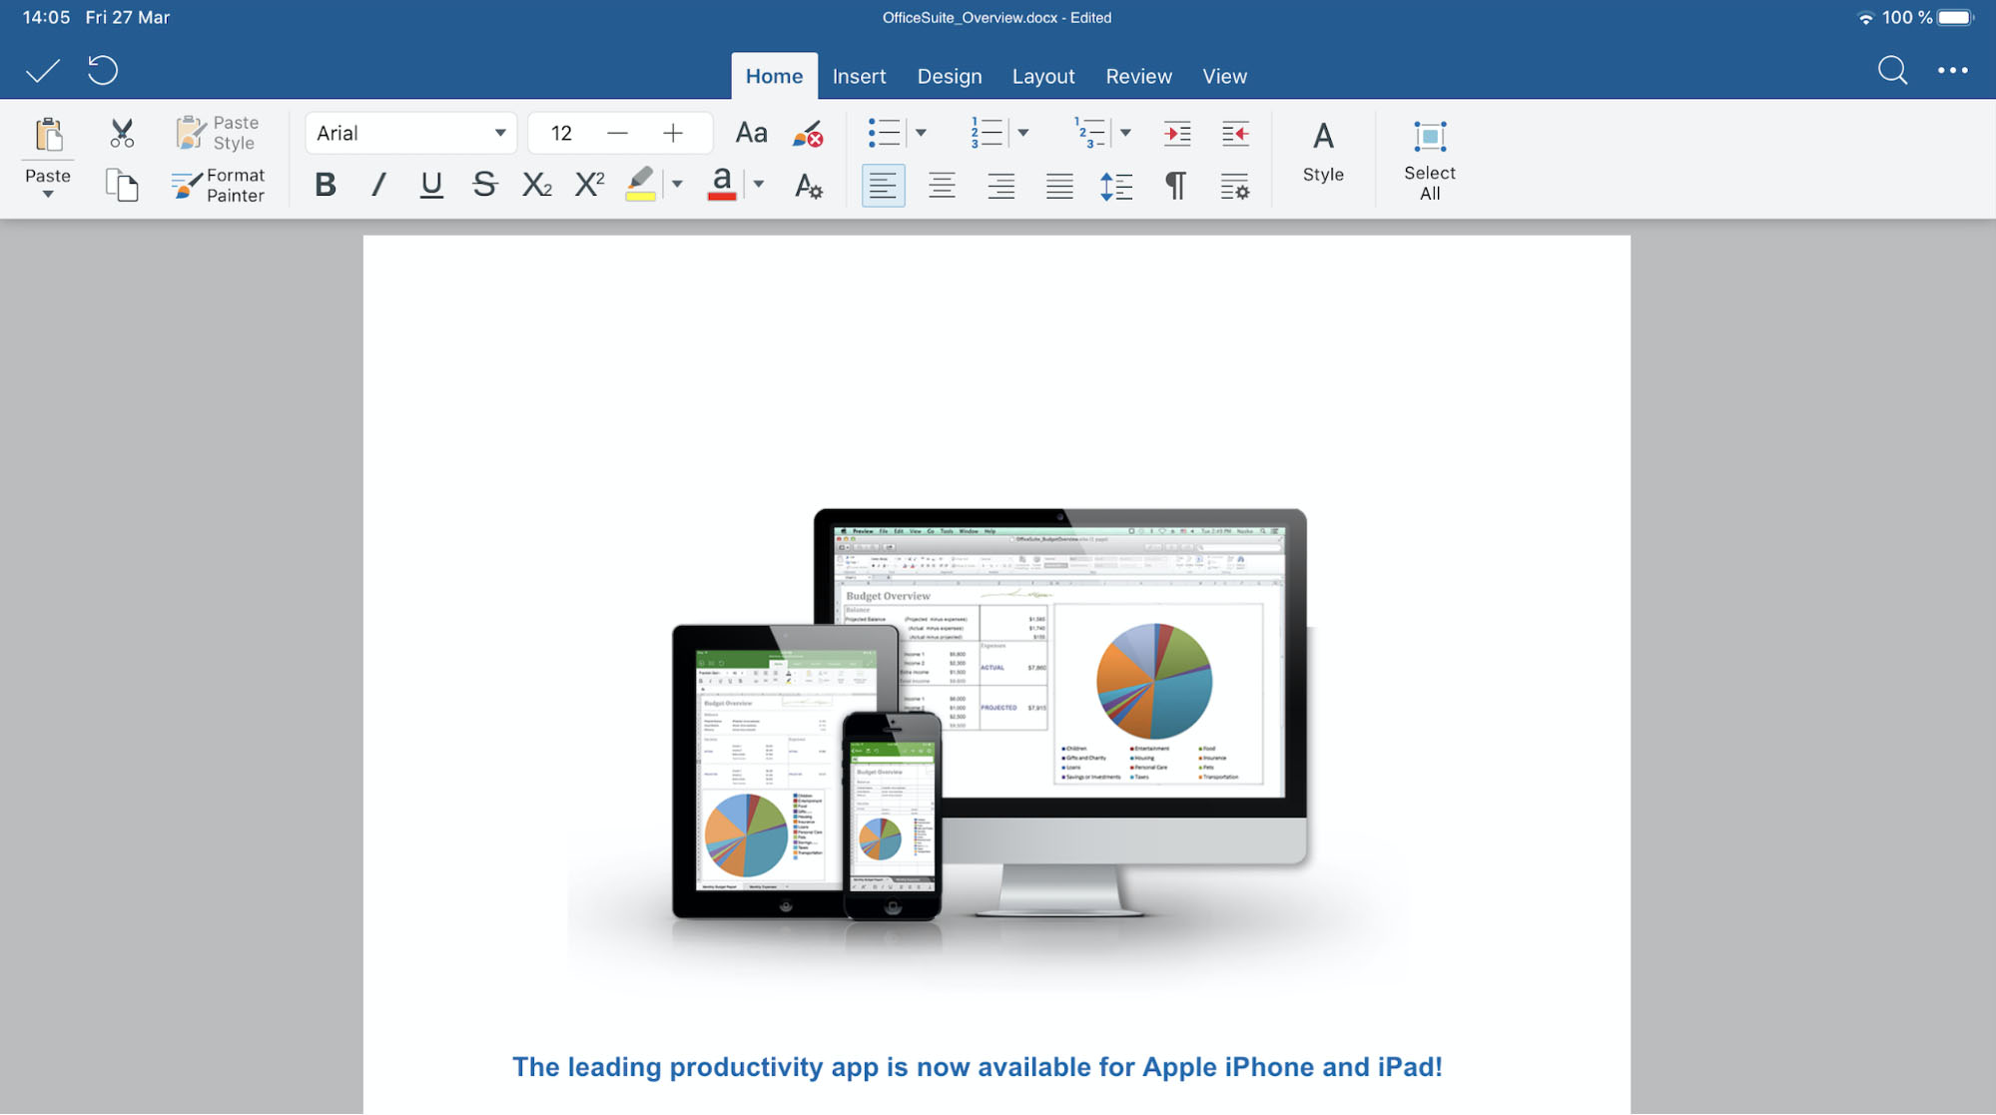Insert a multilevel list
1996x1115 pixels.
1089,133
